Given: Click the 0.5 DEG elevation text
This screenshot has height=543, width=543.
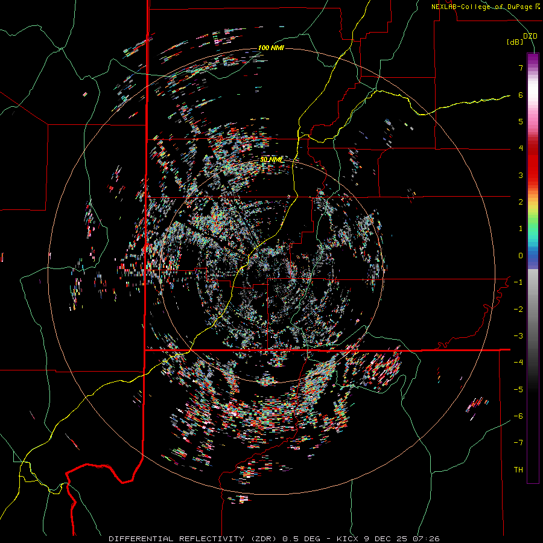Looking at the screenshot, I should pos(300,539).
